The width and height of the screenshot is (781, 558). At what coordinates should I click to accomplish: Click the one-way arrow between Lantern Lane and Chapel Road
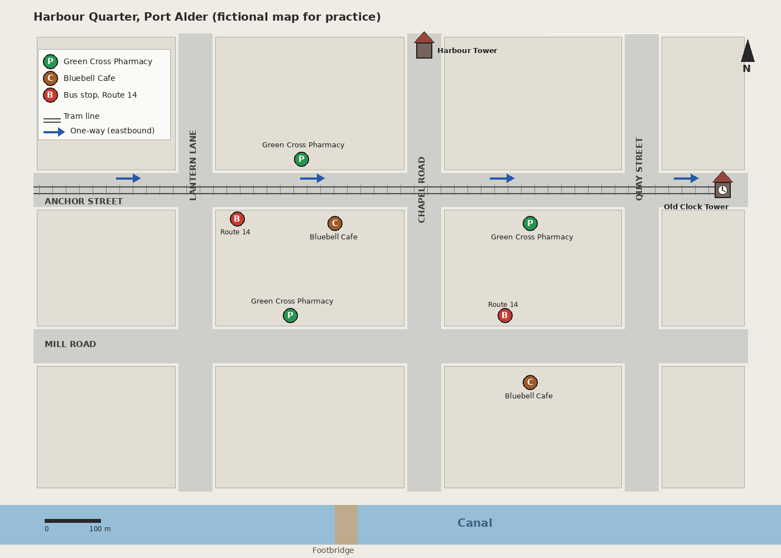pyautogui.click(x=312, y=179)
